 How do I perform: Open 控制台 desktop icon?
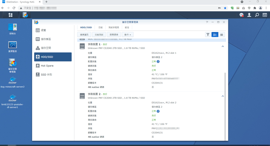tap(13, 29)
